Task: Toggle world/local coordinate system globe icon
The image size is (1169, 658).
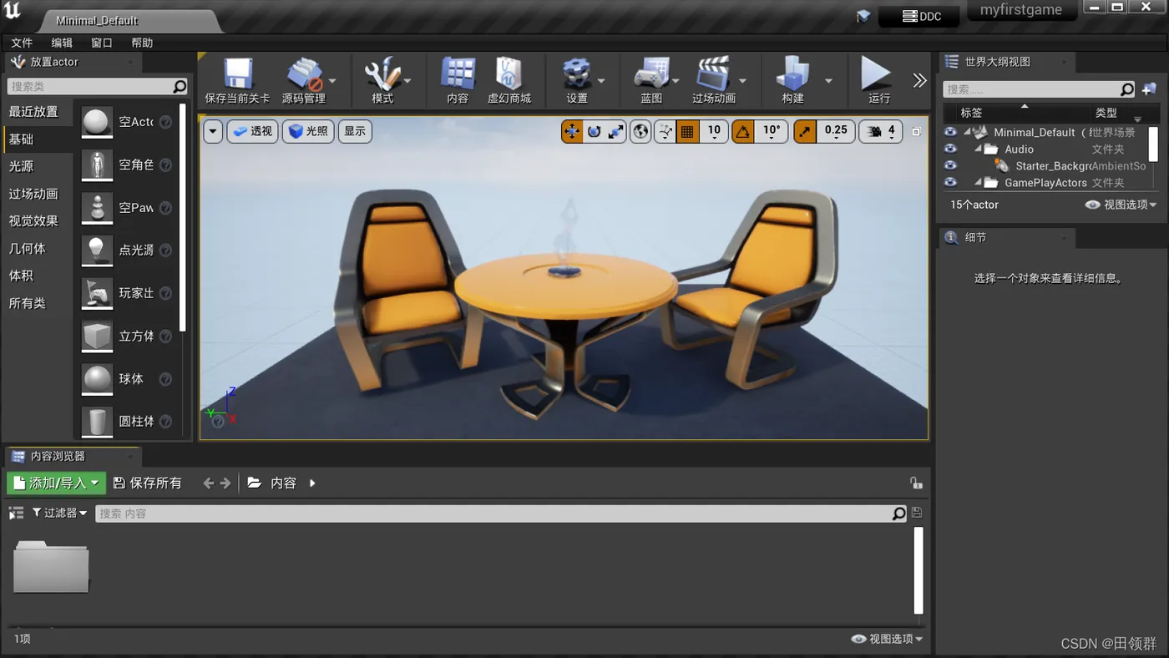Action: 640,131
